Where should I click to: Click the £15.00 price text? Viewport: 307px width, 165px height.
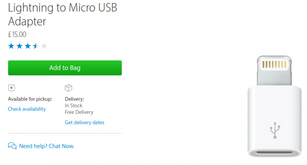tap(17, 35)
